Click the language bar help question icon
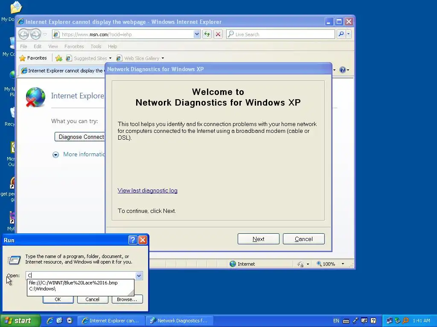Screen dimensions: 437x327 pos(373,321)
